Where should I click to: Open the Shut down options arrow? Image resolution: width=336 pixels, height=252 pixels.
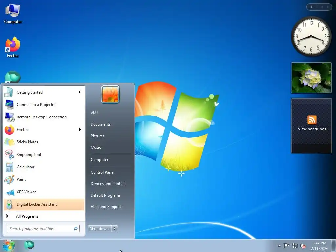click(x=115, y=229)
